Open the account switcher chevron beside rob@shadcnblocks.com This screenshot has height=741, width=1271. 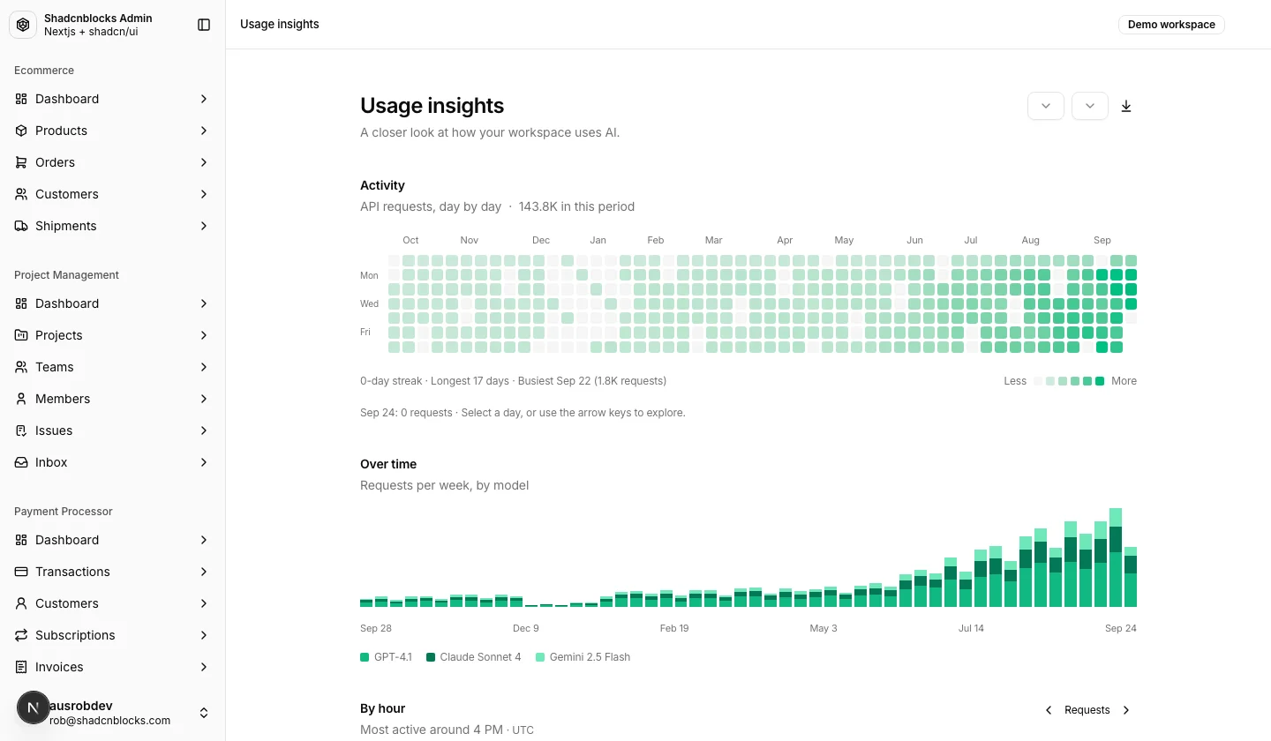(204, 713)
